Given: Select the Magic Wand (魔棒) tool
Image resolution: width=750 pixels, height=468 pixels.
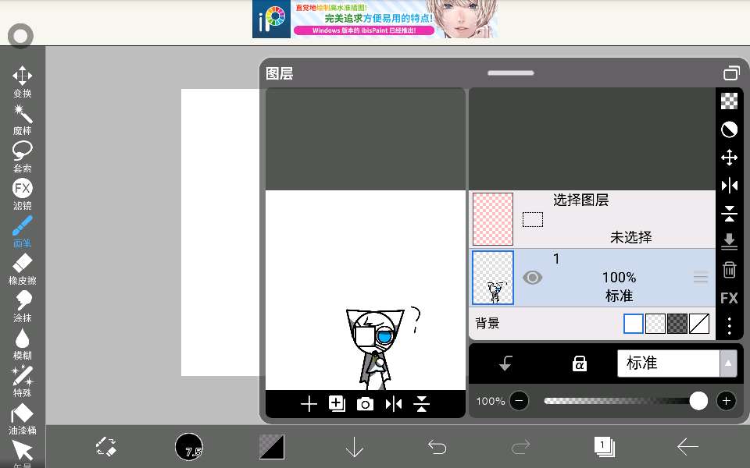Looking at the screenshot, I should 22,119.
